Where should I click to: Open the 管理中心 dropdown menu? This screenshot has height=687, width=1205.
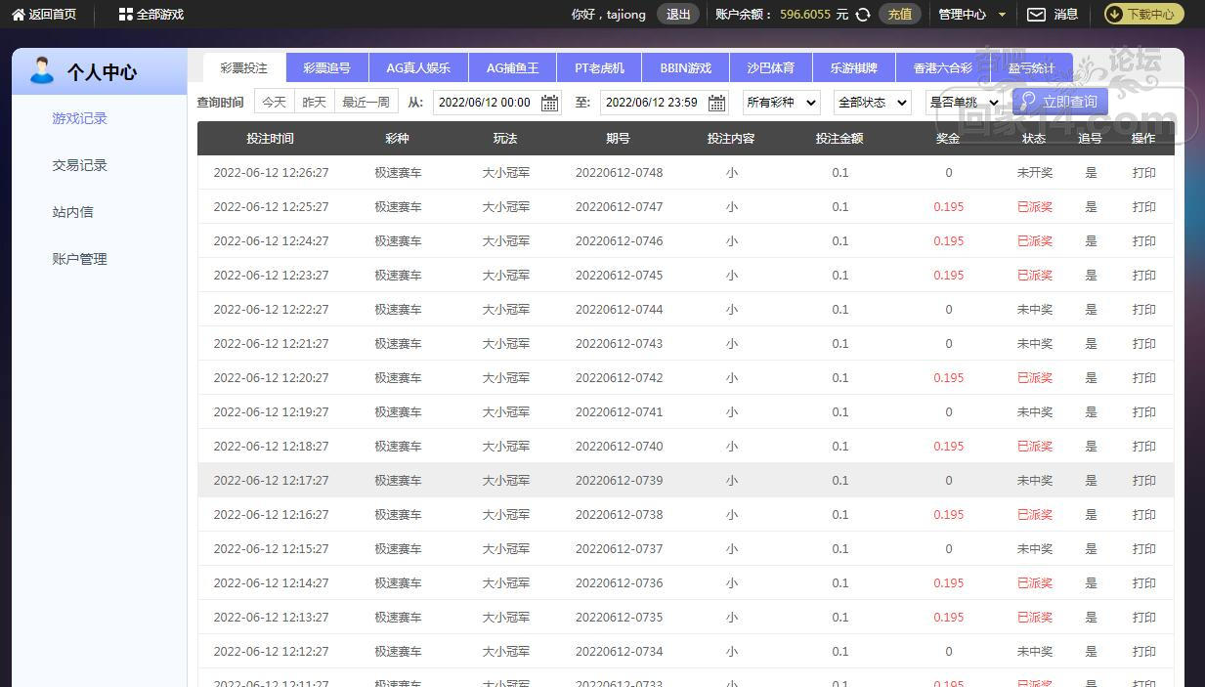[971, 15]
